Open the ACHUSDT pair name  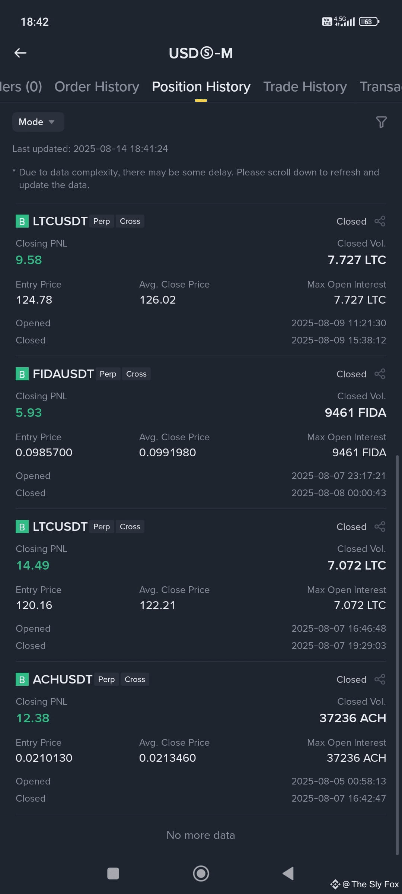pos(63,679)
